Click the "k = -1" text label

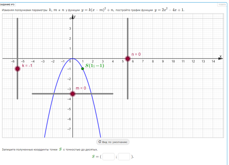[x=27, y=65]
